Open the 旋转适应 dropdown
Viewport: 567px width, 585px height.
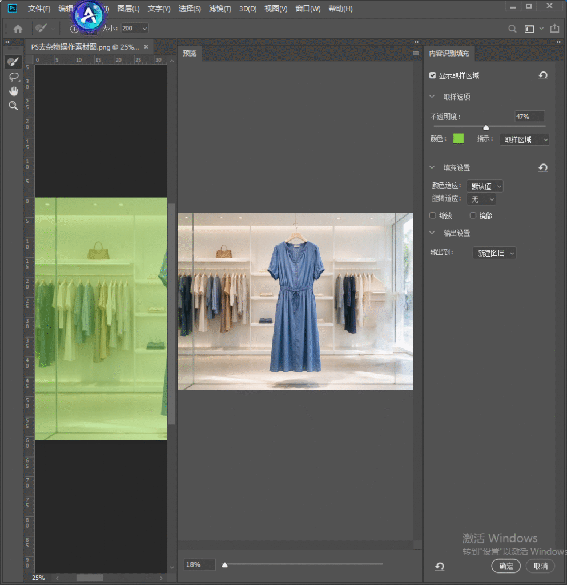[481, 199]
